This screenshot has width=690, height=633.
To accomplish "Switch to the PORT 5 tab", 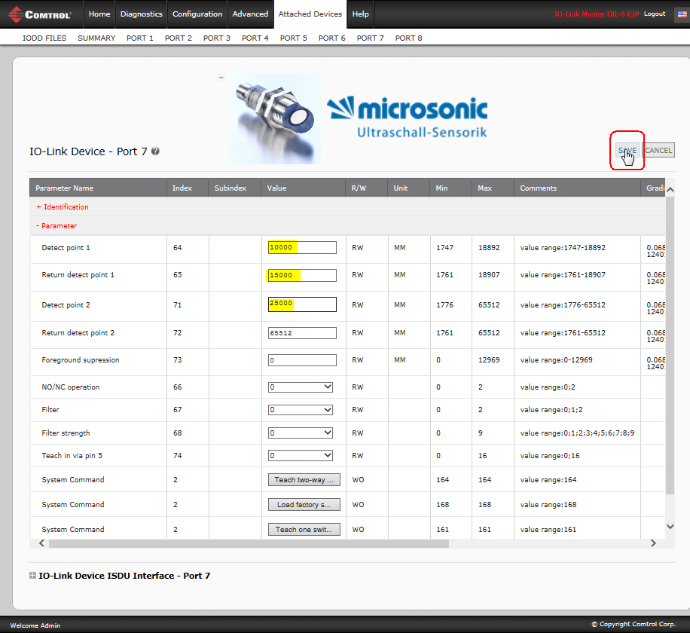I will coord(294,38).
